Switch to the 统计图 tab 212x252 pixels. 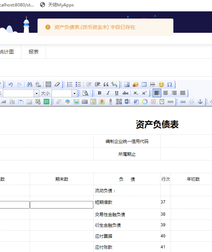click(x=7, y=52)
